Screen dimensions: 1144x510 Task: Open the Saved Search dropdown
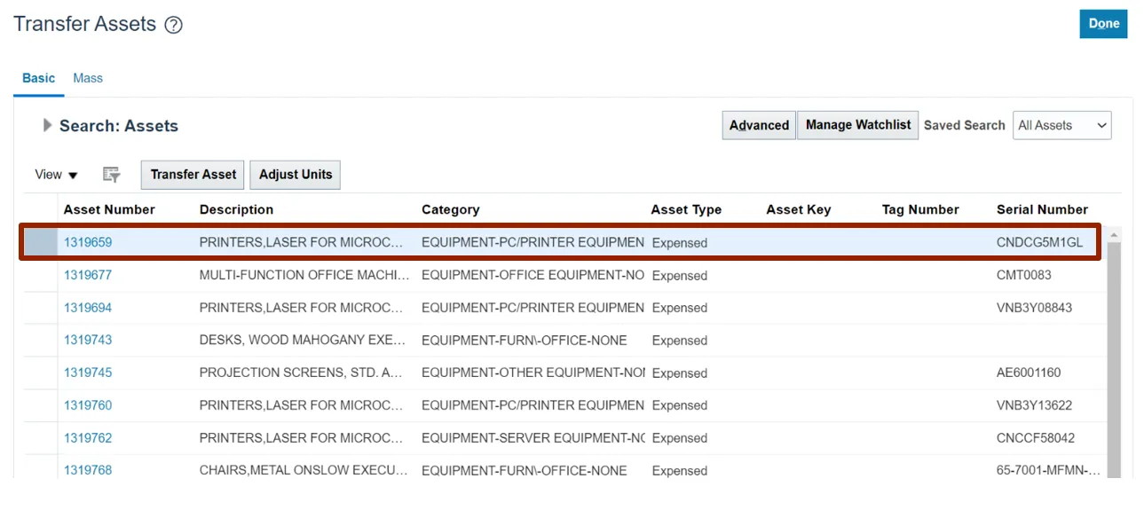(1061, 125)
